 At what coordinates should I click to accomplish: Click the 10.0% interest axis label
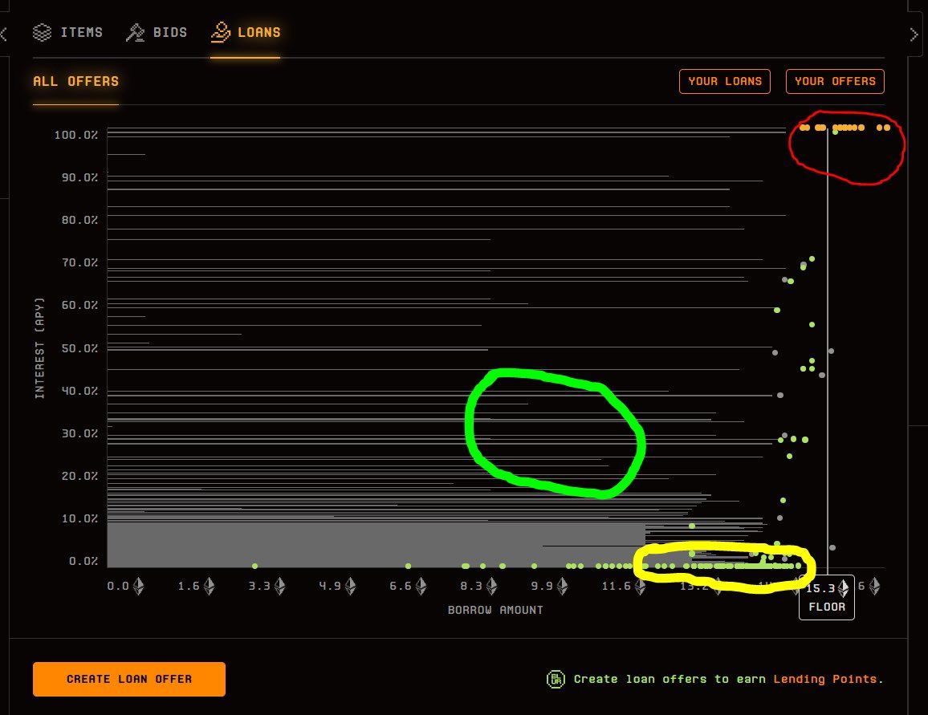(x=79, y=518)
